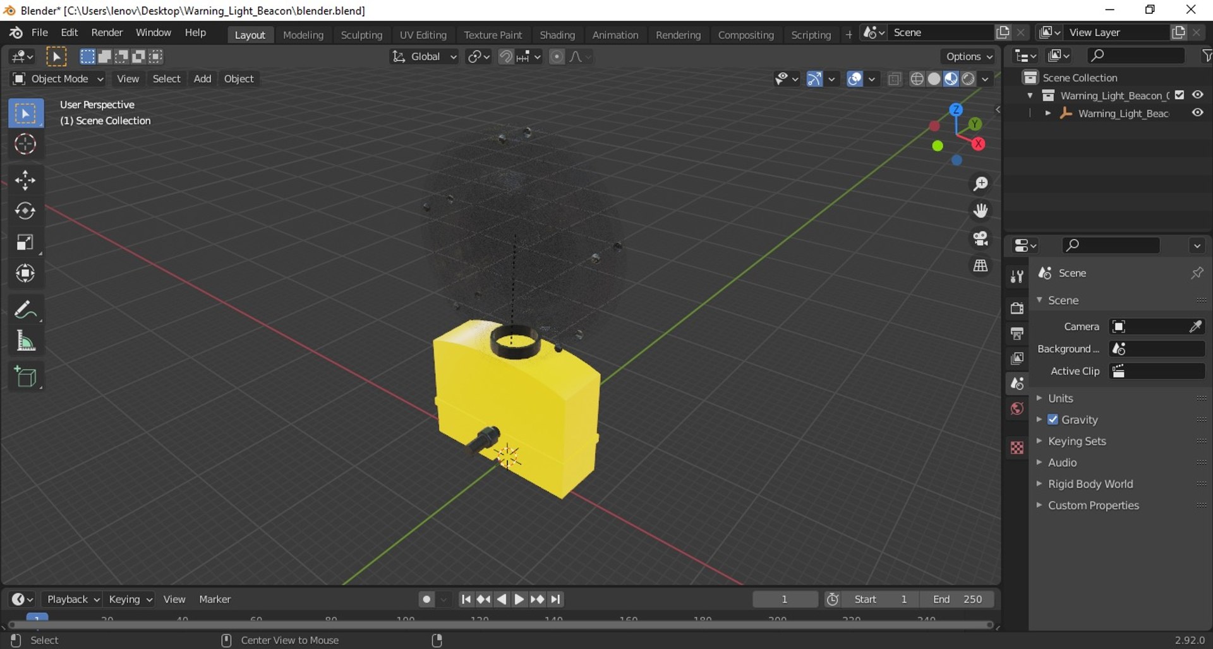Select the Select Box tool
Screen dimensions: 1213x649
coord(26,114)
